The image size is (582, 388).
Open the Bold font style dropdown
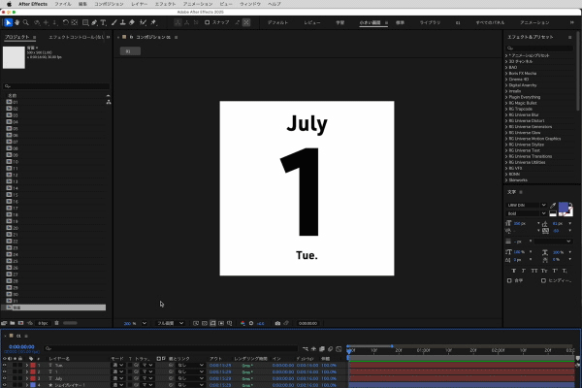point(527,213)
